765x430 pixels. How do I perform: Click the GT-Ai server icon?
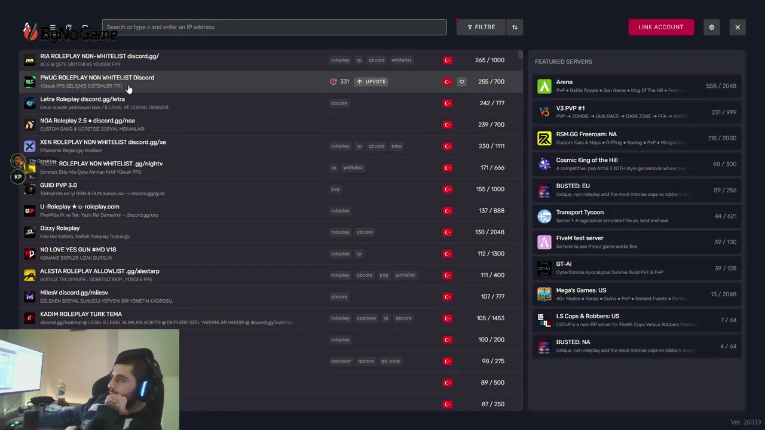point(544,268)
